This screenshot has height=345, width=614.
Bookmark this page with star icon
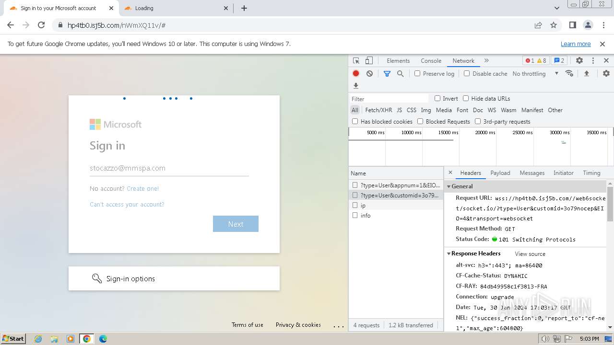(554, 25)
